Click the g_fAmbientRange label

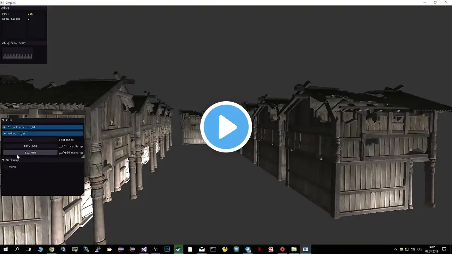[x=71, y=153]
